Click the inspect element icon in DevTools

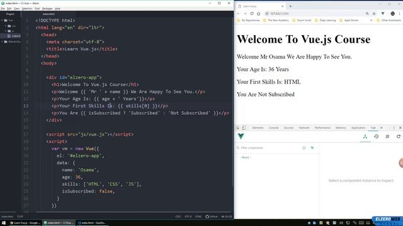(x=238, y=127)
